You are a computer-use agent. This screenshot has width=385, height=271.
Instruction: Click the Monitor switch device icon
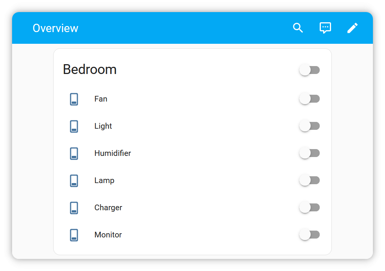pyautogui.click(x=74, y=235)
